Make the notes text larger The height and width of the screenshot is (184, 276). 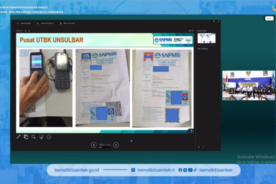[x=199, y=147]
